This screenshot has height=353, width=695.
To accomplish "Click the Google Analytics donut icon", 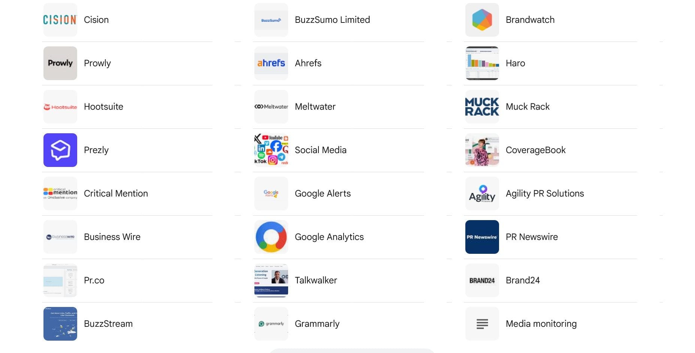I will [271, 237].
